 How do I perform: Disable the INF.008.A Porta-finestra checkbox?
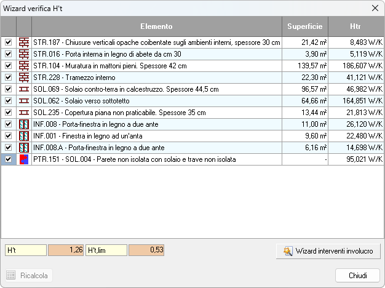pyautogui.click(x=8, y=148)
